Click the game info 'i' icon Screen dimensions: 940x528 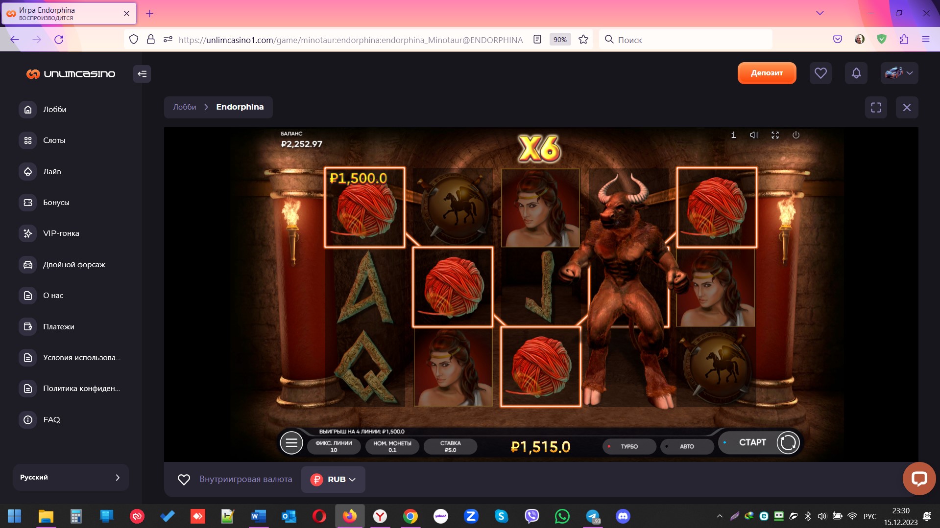[733, 135]
